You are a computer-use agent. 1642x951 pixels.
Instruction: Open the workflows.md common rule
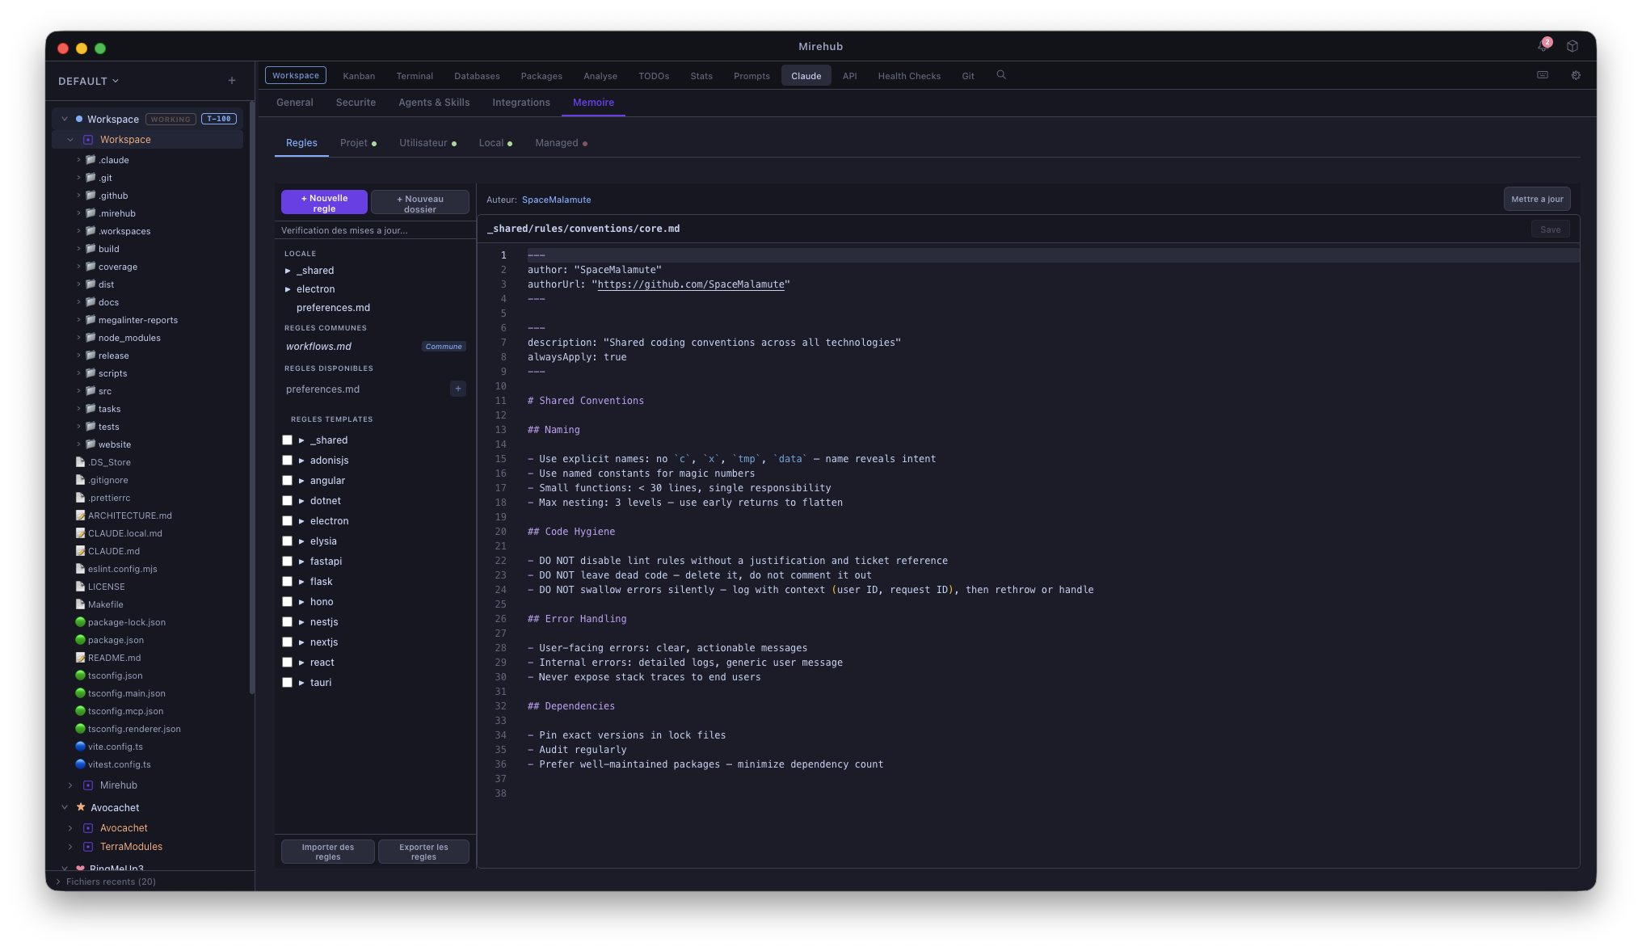[318, 347]
